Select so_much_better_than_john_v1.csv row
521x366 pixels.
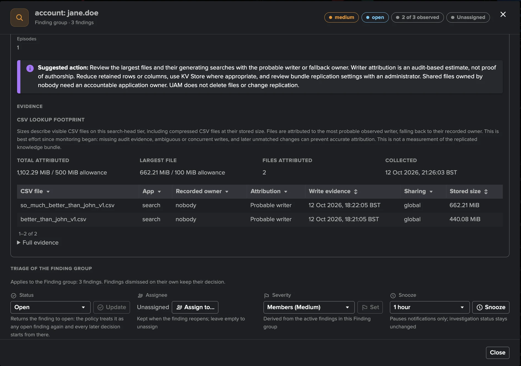(x=260, y=205)
